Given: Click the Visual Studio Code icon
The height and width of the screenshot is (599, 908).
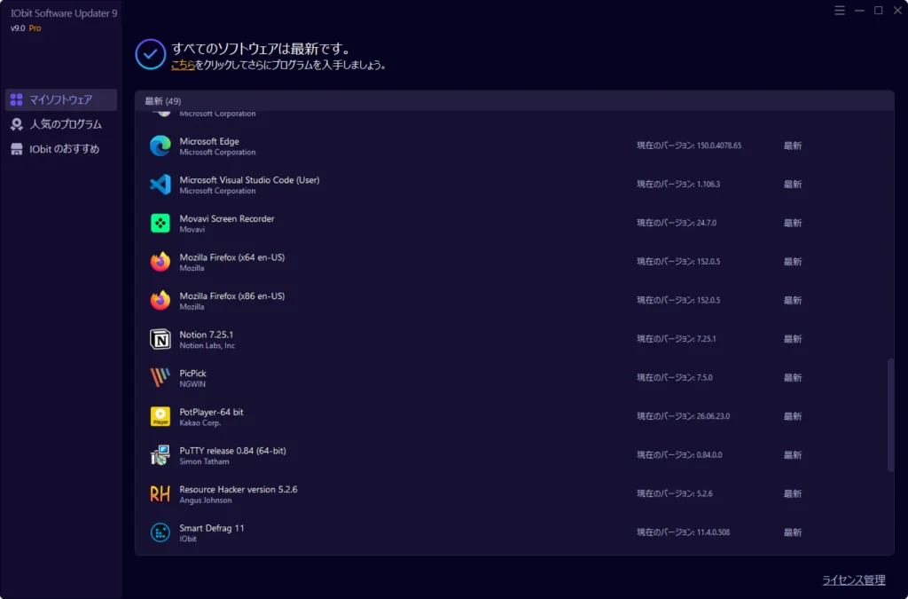Looking at the screenshot, I should click(160, 185).
